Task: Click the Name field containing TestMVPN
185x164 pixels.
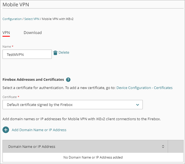Action: click(x=27, y=54)
